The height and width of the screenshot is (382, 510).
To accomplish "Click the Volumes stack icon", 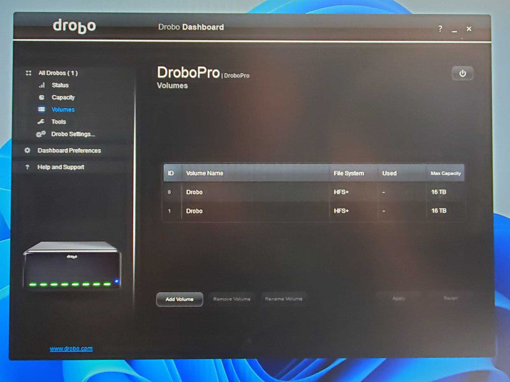I will coord(41,110).
